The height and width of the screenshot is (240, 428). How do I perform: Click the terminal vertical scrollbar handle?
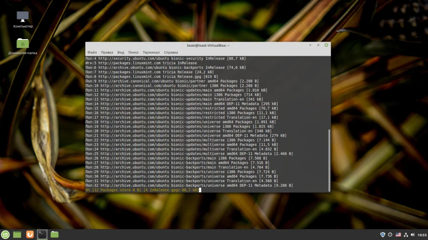point(329,160)
